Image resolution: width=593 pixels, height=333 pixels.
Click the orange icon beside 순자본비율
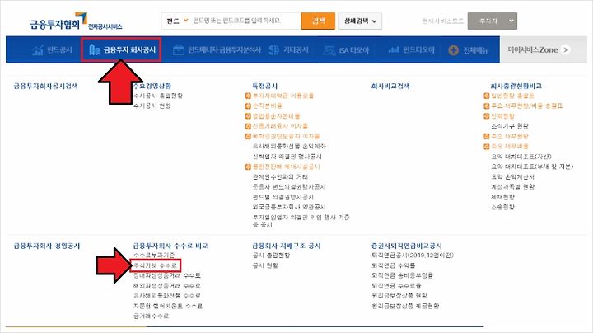[248, 106]
